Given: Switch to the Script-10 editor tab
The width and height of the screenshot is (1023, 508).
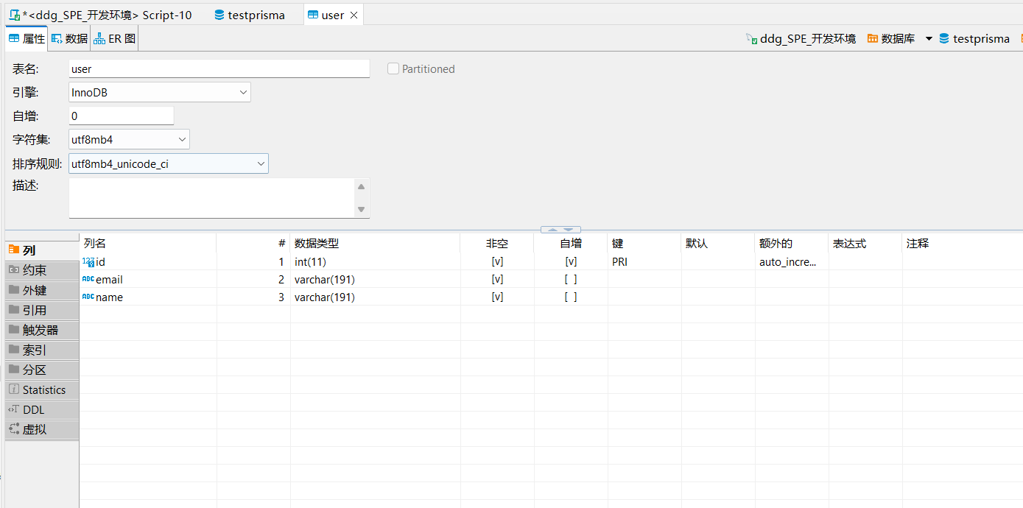Looking at the screenshot, I should coord(100,15).
